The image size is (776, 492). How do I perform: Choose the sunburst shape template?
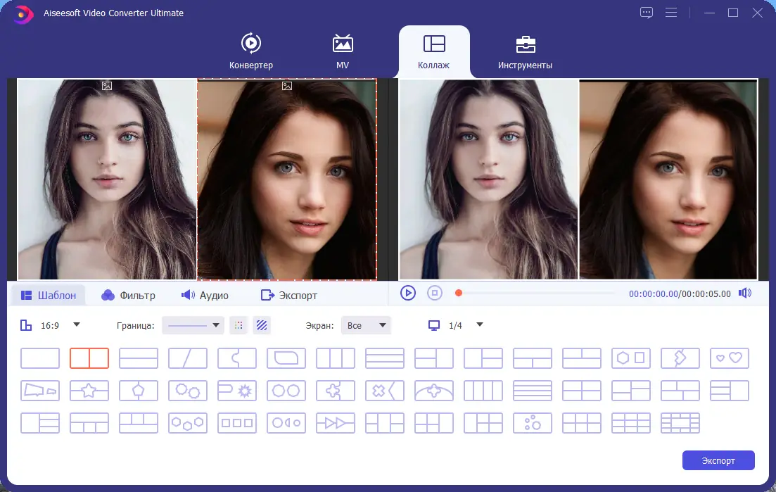click(x=237, y=391)
